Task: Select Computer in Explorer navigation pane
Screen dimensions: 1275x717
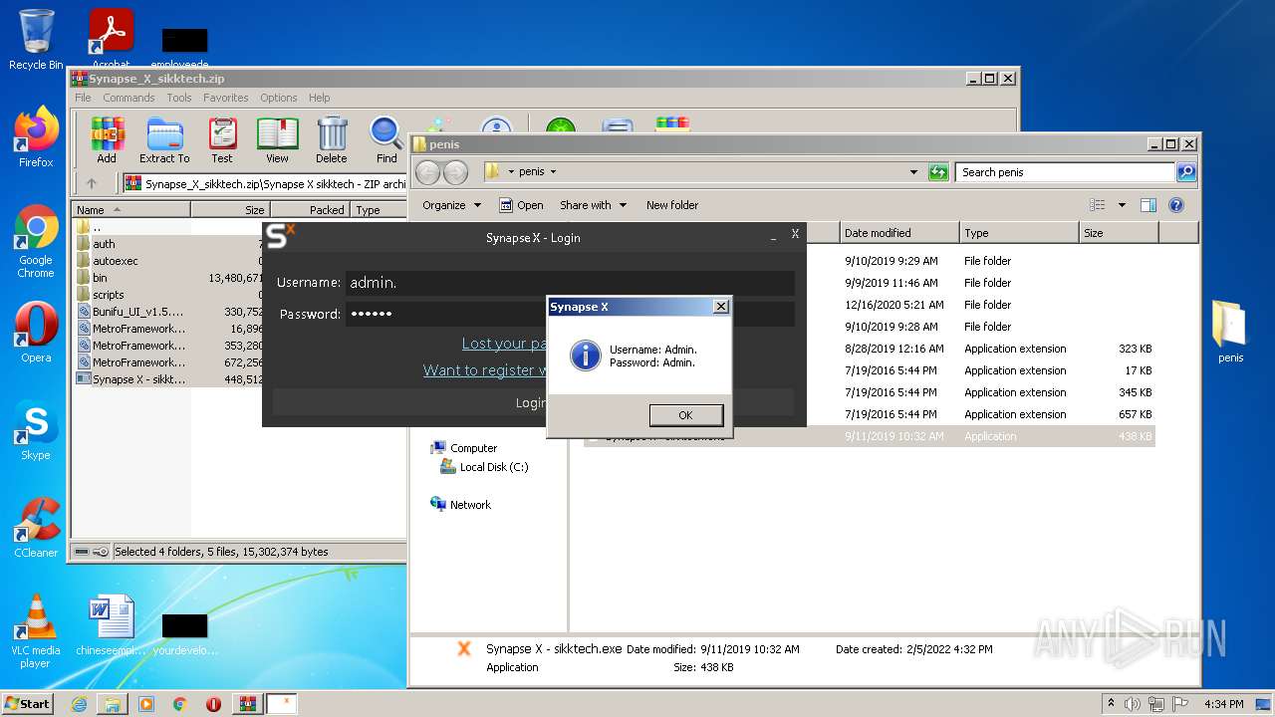Action: pos(473,448)
